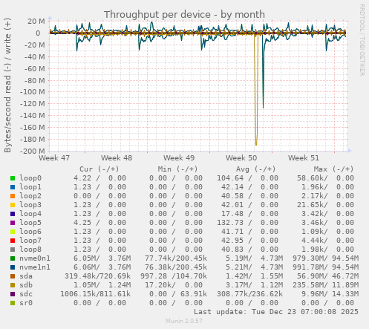Click the '-100 M' y-axis label
This screenshot has width=369, height=329.
33,92
